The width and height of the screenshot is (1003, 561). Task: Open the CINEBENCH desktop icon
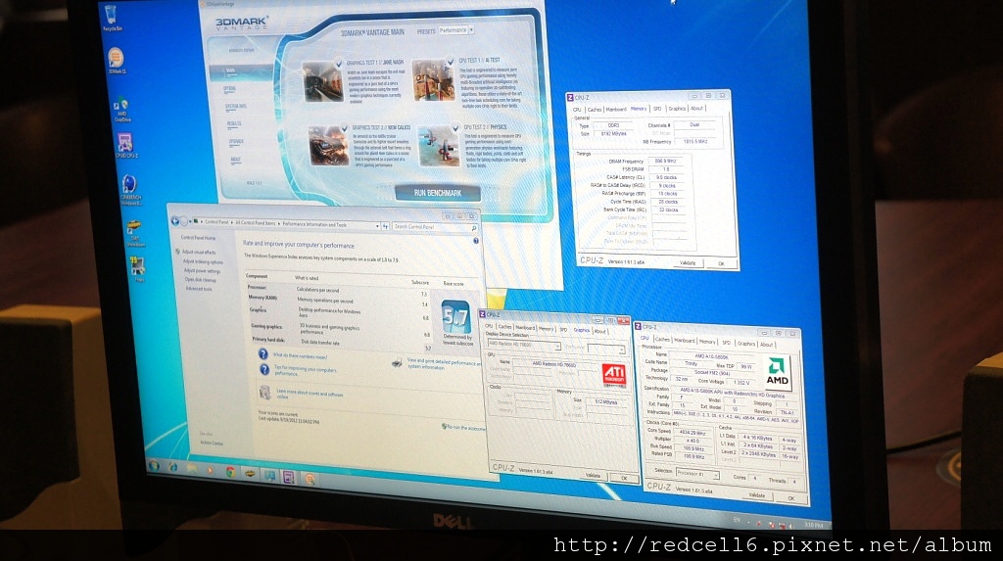point(130,189)
